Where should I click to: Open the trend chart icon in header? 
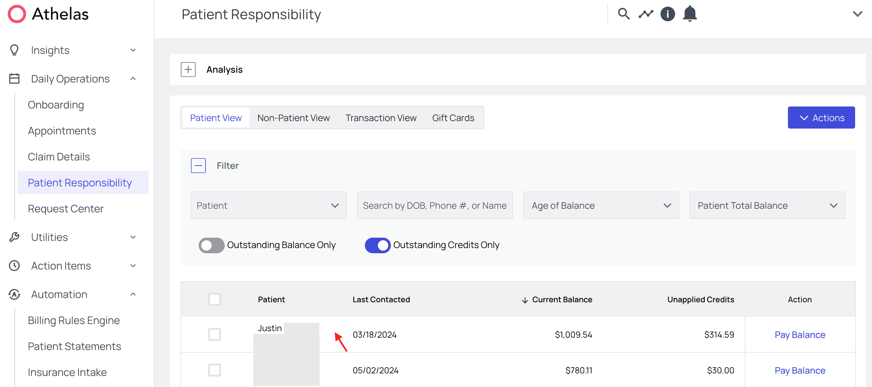tap(645, 14)
